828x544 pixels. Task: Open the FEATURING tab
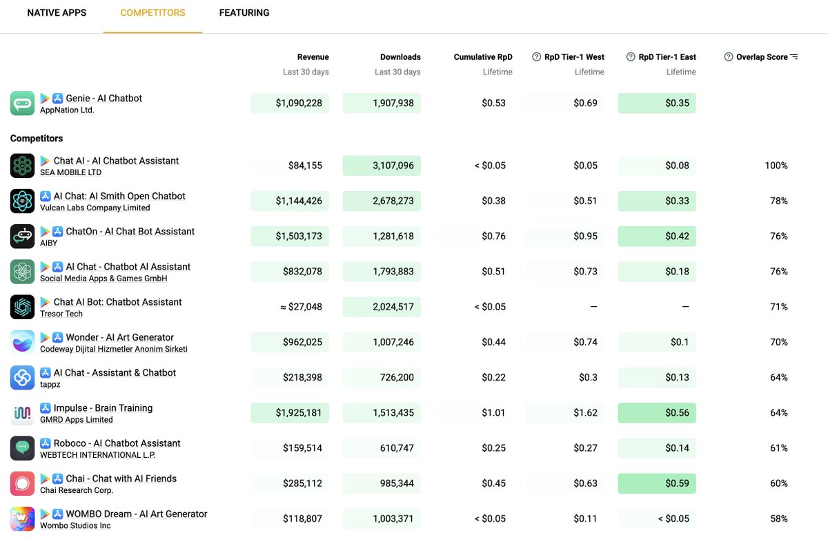[244, 12]
